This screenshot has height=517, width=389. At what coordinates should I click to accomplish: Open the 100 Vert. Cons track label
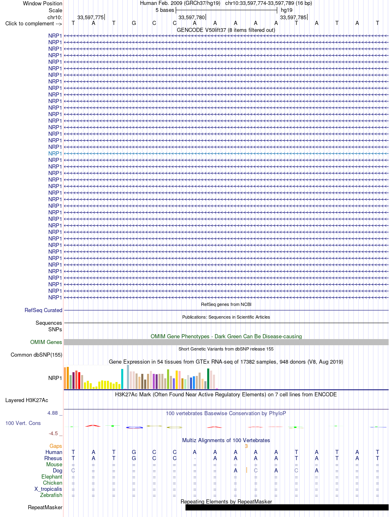coord(23,423)
